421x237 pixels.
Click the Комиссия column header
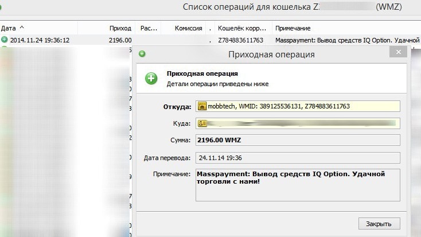tap(188, 28)
